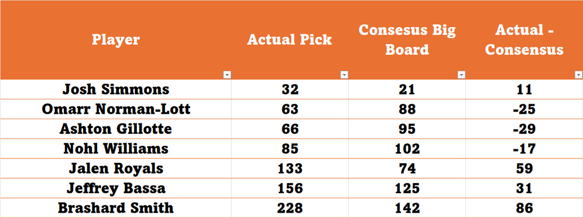Select the Jalen Royals row name
Image resolution: width=583 pixels, height=218 pixels.
pyautogui.click(x=116, y=169)
